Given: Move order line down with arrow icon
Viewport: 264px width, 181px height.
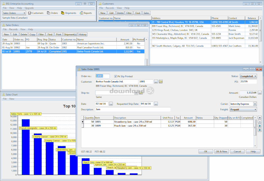Looking at the screenshot, I should point(260,130).
